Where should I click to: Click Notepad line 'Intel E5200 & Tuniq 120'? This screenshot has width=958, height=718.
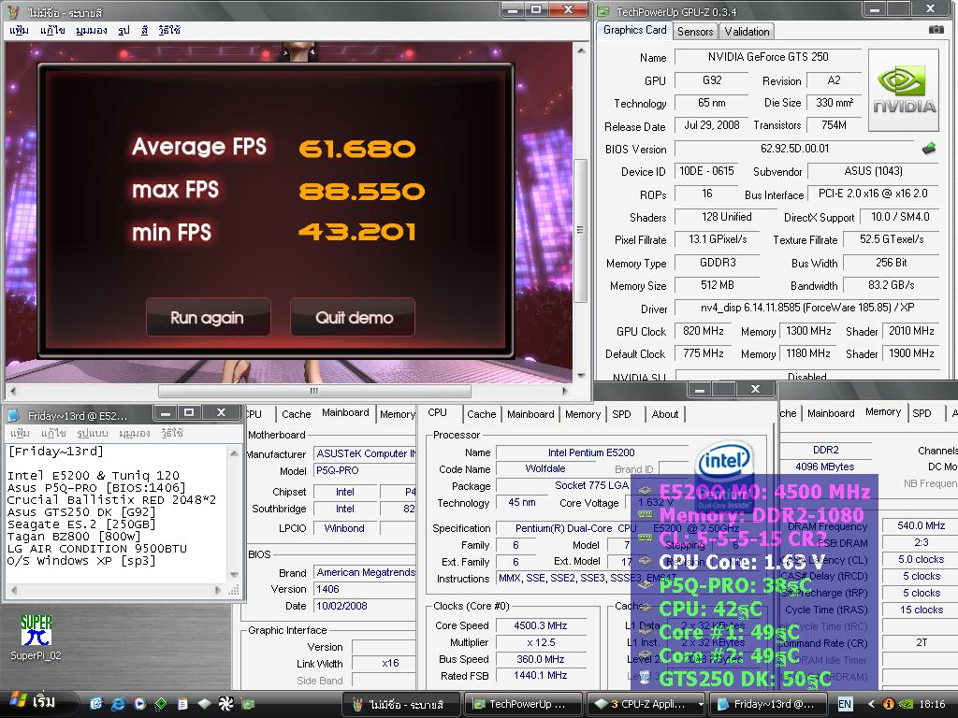tap(93, 475)
